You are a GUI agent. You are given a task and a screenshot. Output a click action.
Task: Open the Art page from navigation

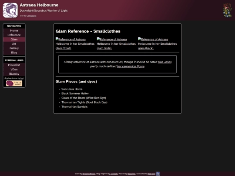click(14, 44)
